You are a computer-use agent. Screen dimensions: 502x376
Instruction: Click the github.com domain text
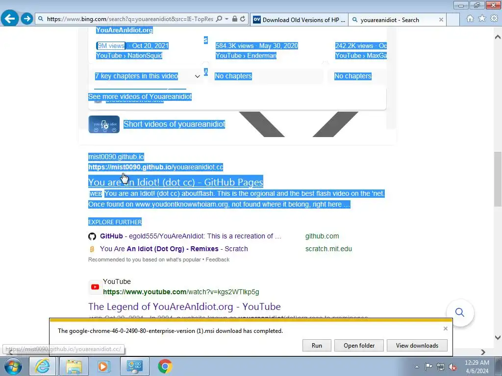(x=322, y=236)
